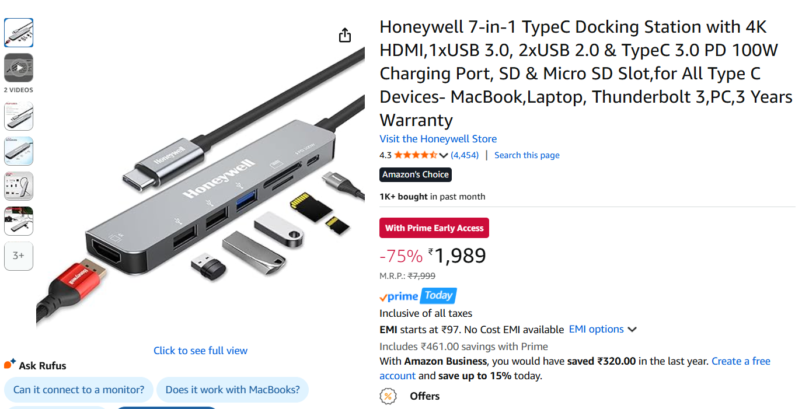Click Search this page link

tap(526, 155)
